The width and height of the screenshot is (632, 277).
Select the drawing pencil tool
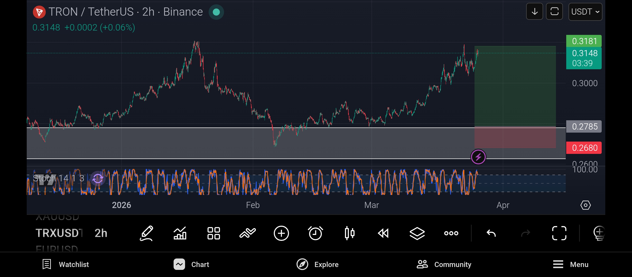[x=146, y=233]
